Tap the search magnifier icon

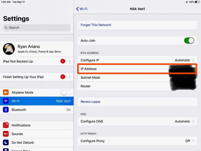point(6,28)
